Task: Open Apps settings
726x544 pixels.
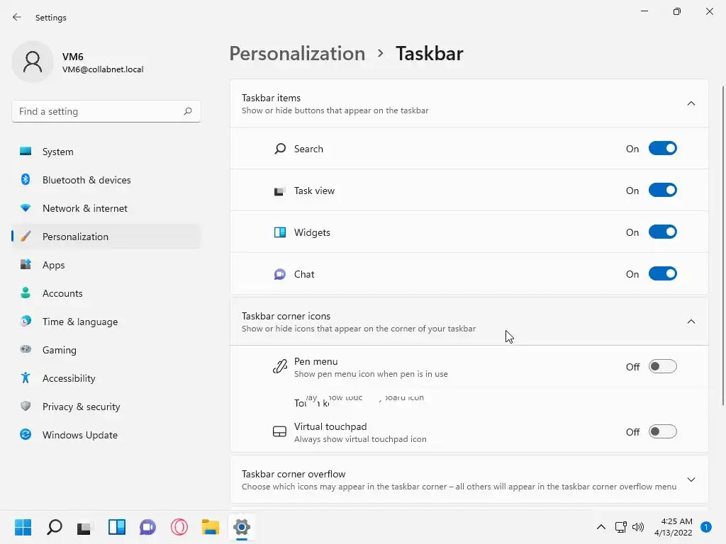Action: coord(106,265)
